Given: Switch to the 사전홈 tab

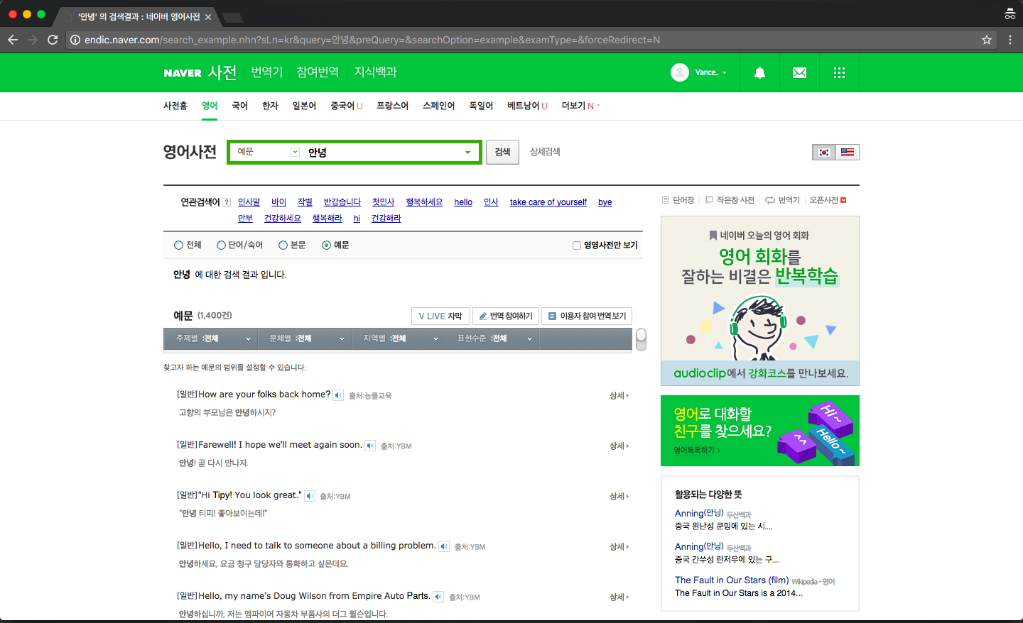Looking at the screenshot, I should (175, 106).
